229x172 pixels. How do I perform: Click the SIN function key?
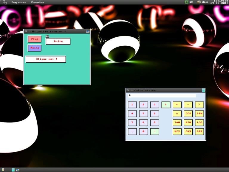tap(199, 114)
